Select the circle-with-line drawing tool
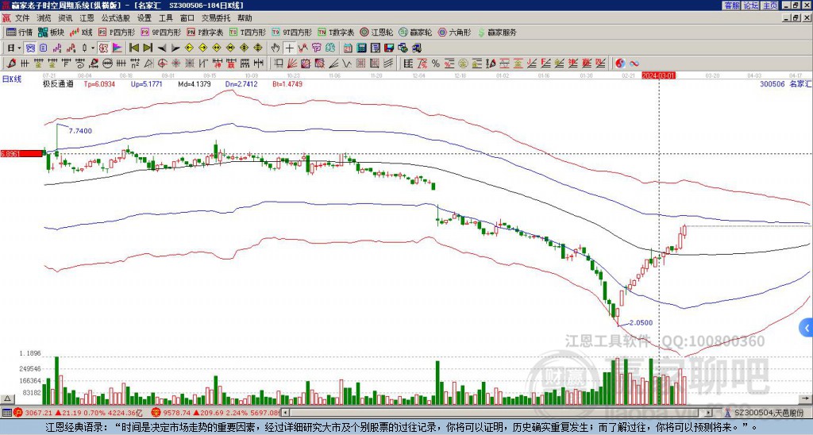 click(107, 64)
